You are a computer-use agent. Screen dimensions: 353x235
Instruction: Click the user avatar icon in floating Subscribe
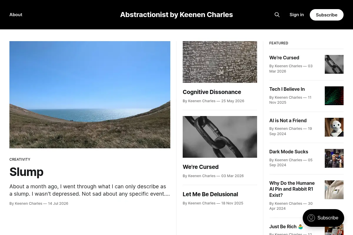(x=311, y=218)
